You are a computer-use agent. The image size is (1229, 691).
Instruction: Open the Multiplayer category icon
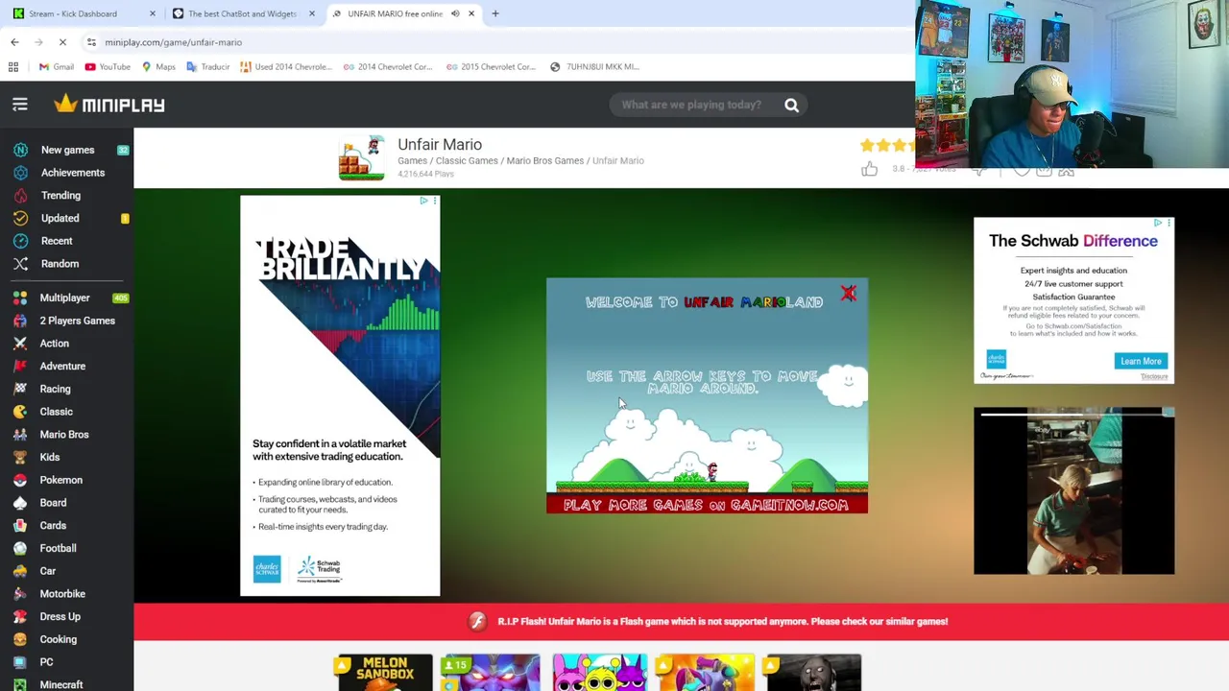(x=20, y=298)
